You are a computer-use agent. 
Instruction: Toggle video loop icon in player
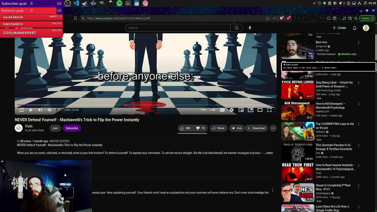(x=22, y=110)
